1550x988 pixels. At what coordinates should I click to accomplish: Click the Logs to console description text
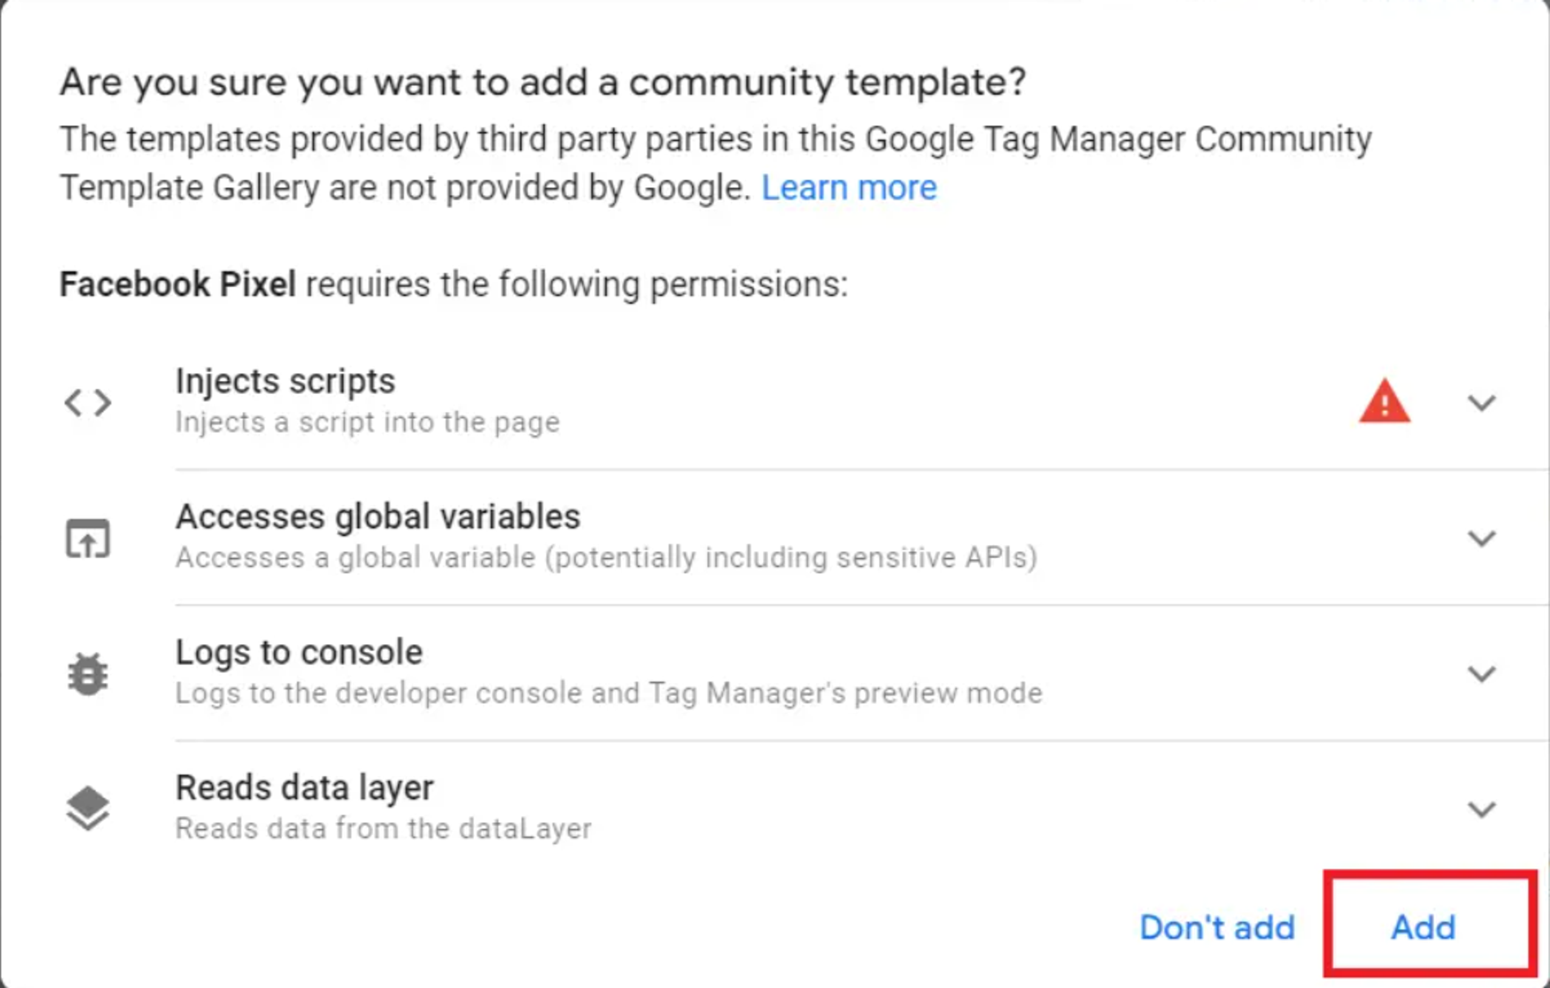[x=608, y=693]
